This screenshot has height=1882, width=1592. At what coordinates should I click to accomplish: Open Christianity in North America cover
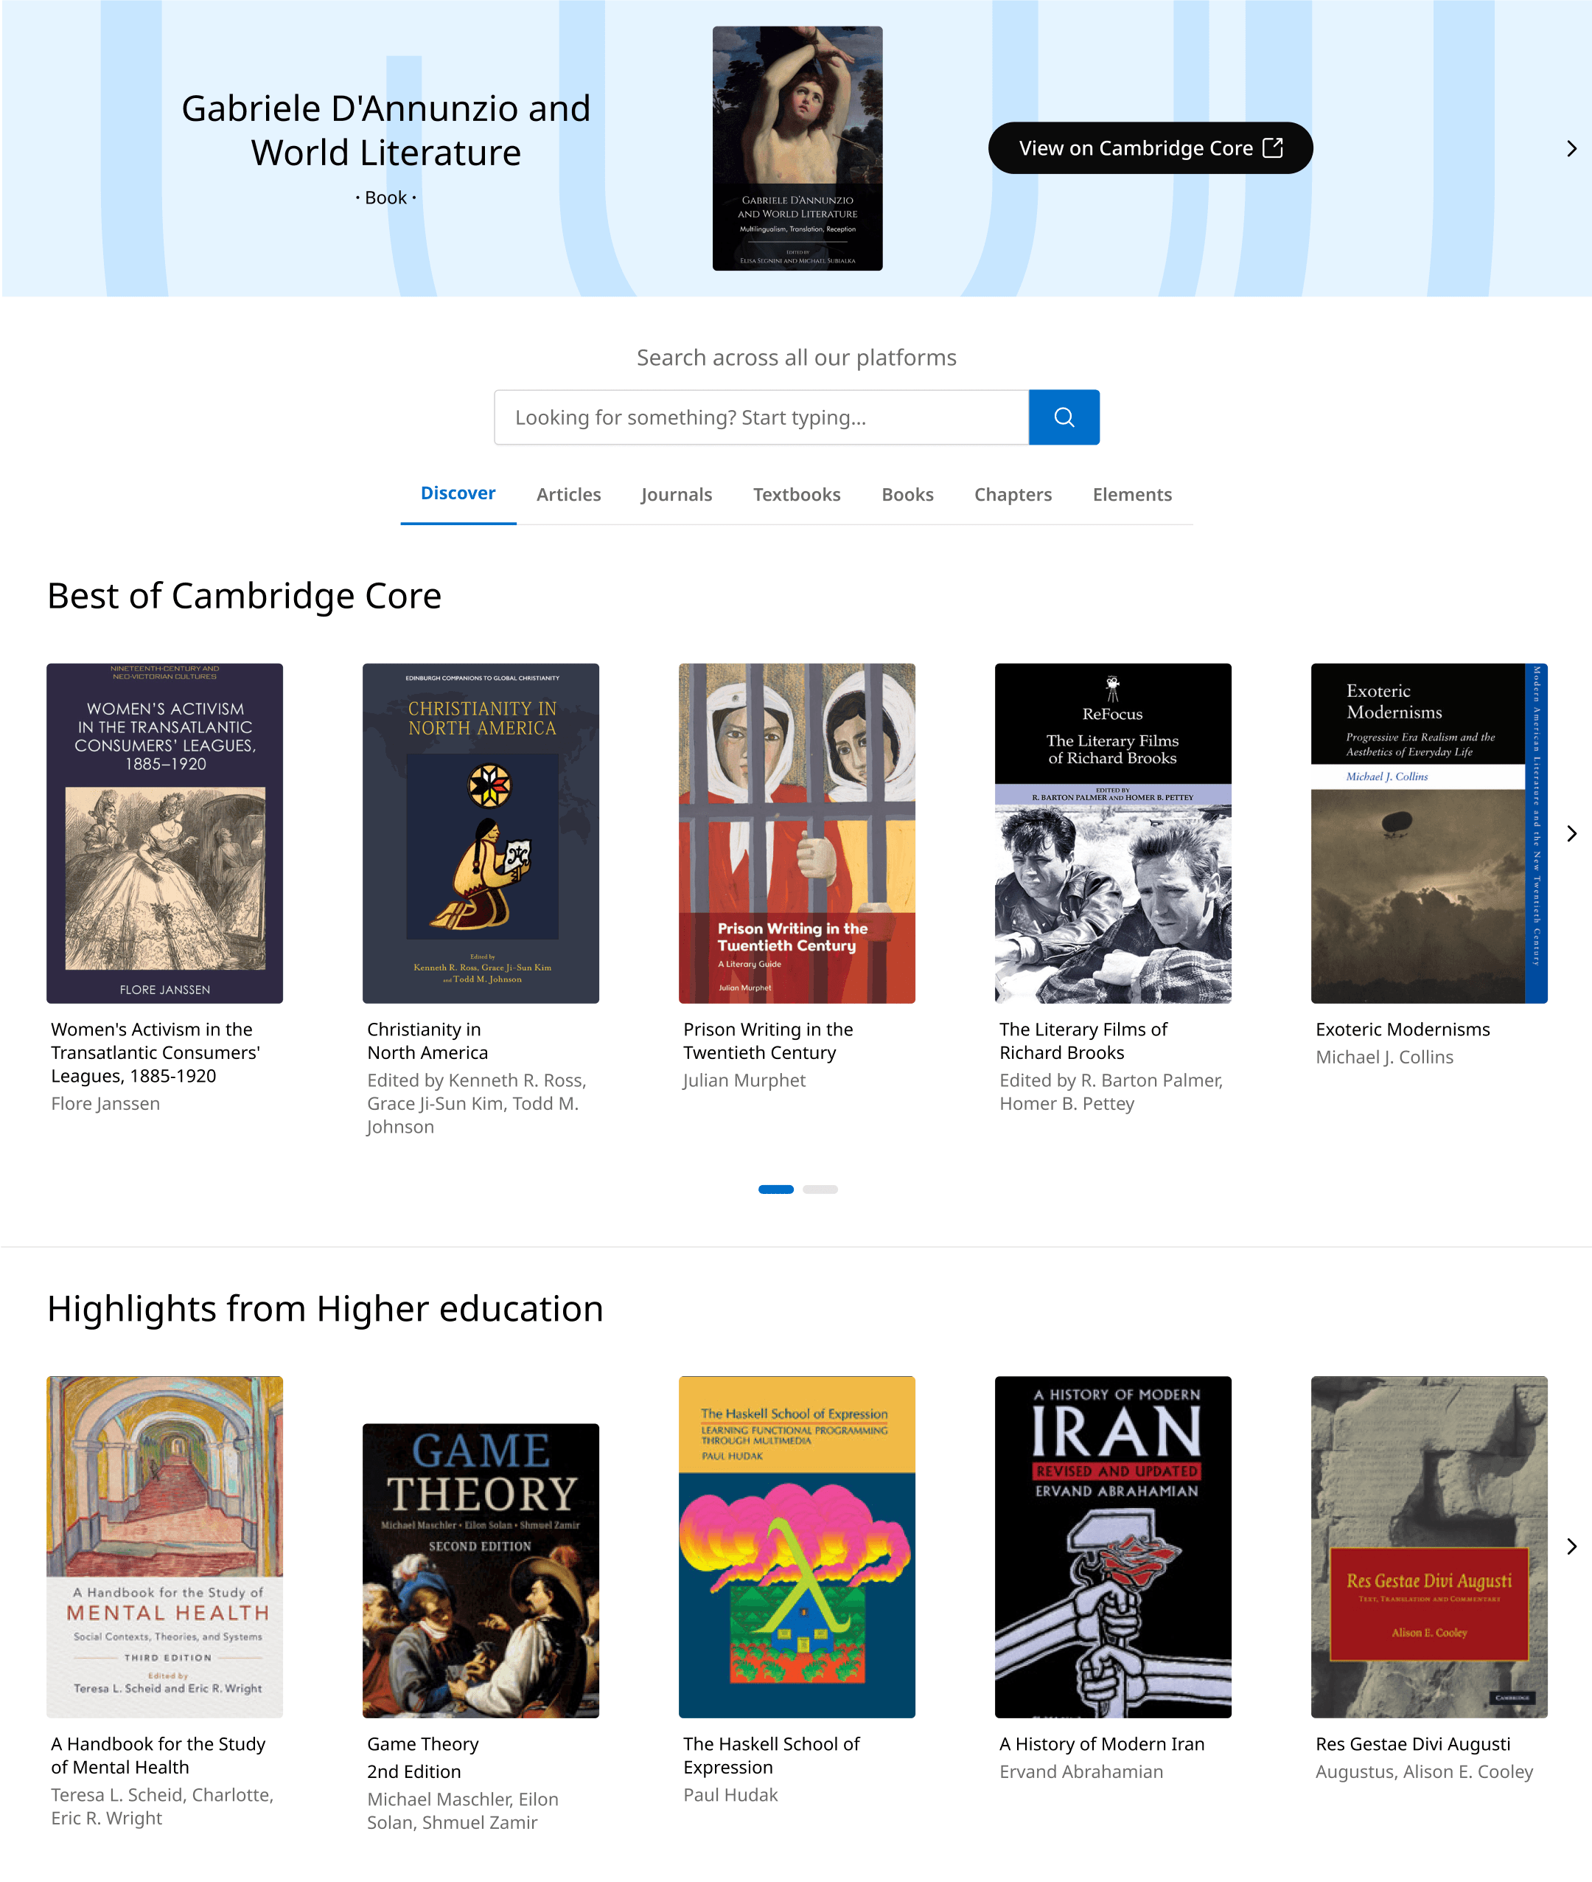480,833
